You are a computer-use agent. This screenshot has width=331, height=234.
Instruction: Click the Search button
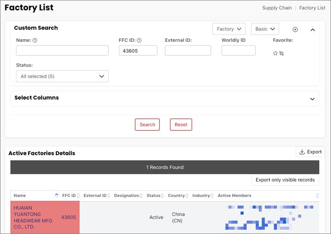point(147,124)
